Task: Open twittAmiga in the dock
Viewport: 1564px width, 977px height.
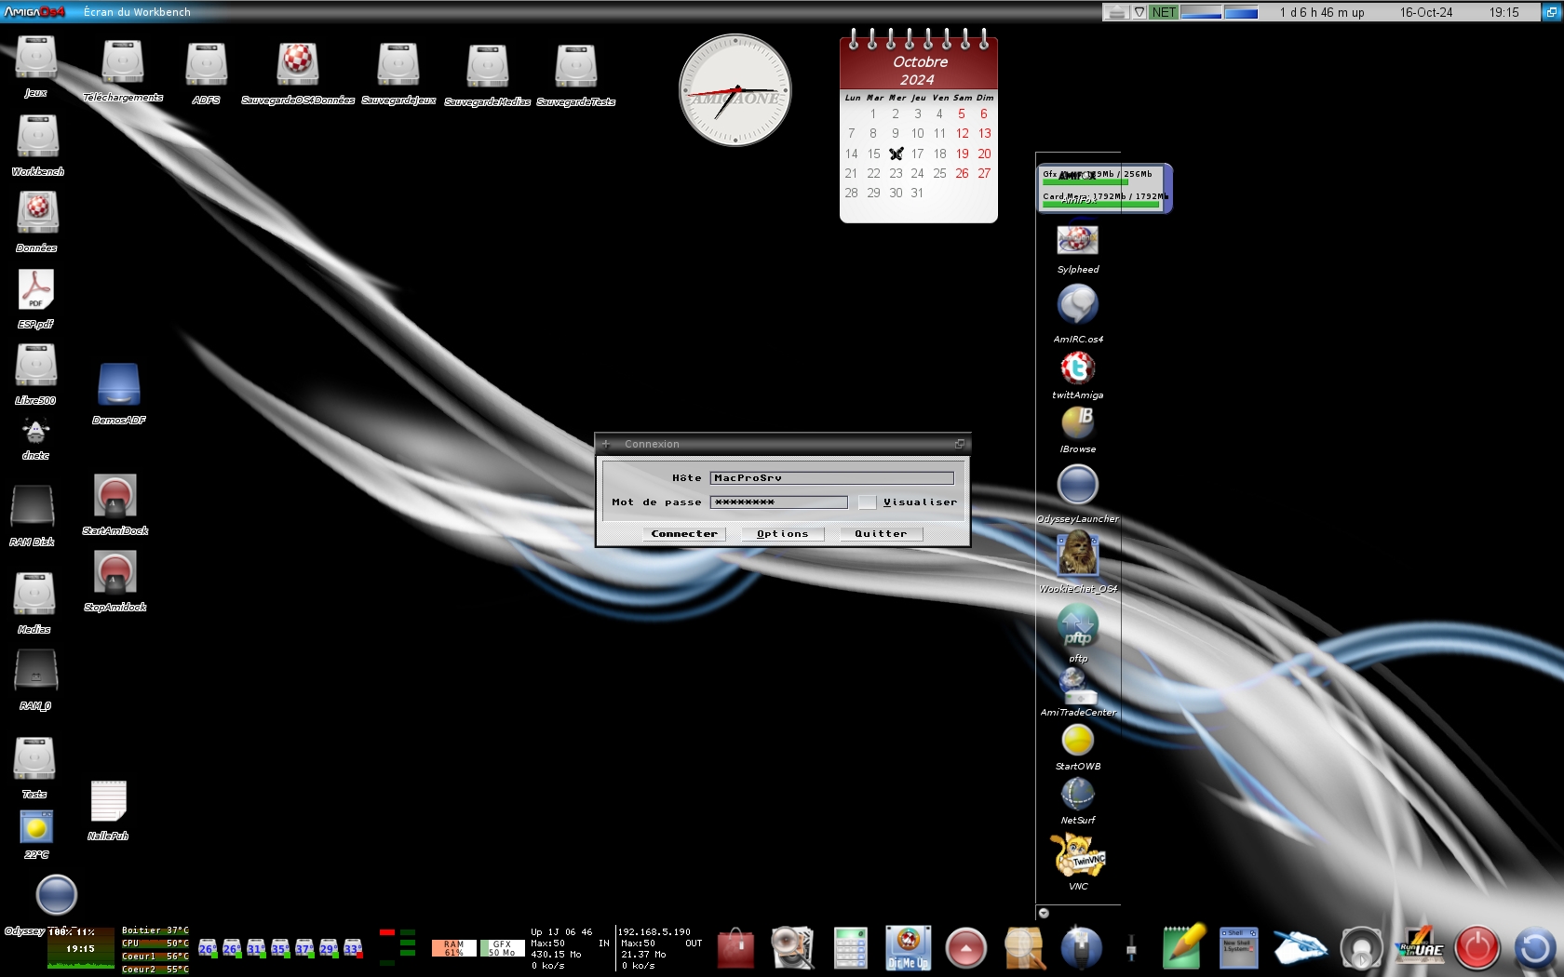Action: 1078,368
